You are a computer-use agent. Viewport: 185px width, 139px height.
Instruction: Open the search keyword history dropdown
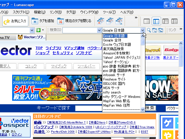(x=99, y=30)
